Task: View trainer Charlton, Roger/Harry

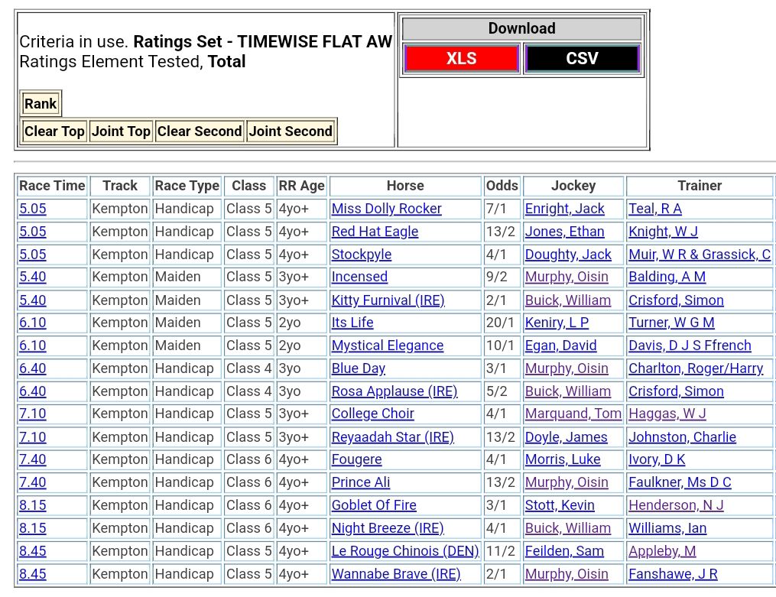Action: coord(696,368)
